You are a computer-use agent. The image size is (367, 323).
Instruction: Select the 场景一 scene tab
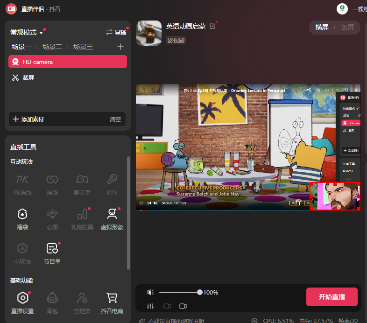tap(21, 47)
